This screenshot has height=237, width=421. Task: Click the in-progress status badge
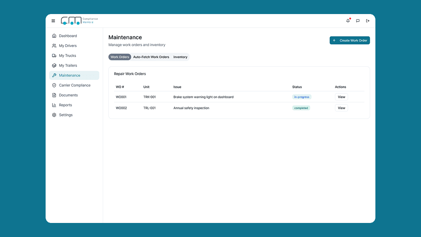(302, 97)
